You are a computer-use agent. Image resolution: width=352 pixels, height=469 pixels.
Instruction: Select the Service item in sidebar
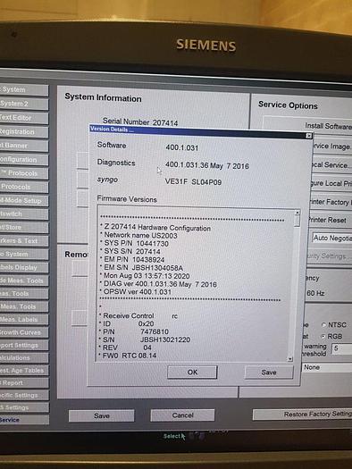[x=24, y=420]
